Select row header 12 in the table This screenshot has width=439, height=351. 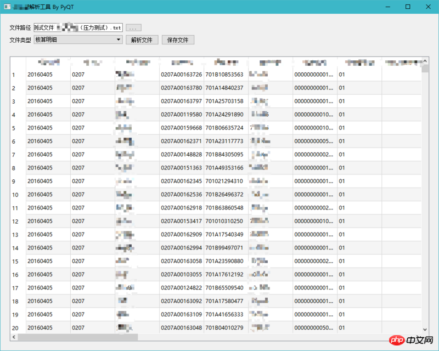click(x=18, y=221)
